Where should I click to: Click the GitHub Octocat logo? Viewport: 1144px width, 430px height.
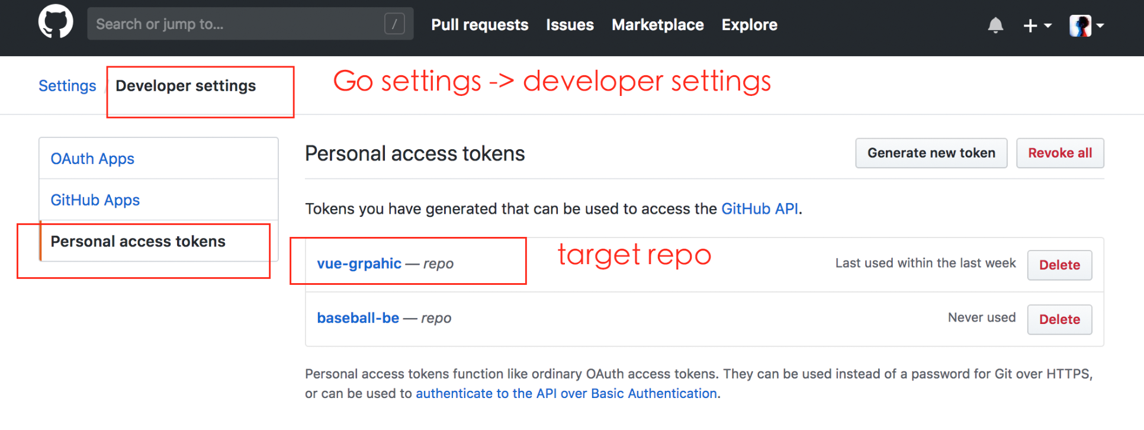[x=56, y=23]
